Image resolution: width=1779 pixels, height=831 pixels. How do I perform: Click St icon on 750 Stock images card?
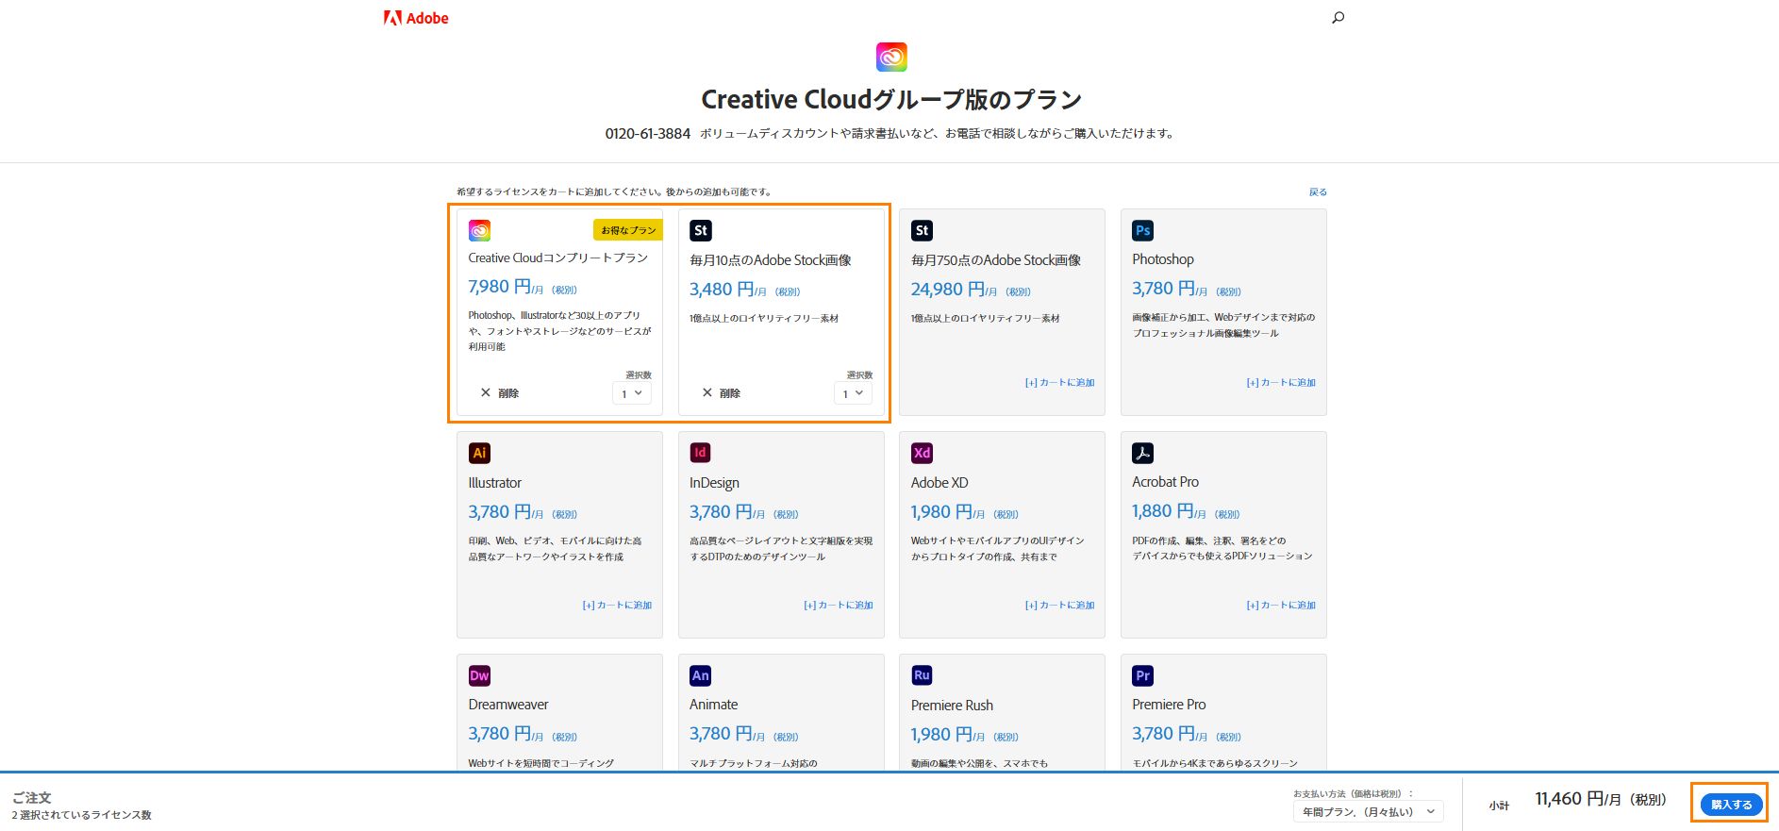(922, 230)
